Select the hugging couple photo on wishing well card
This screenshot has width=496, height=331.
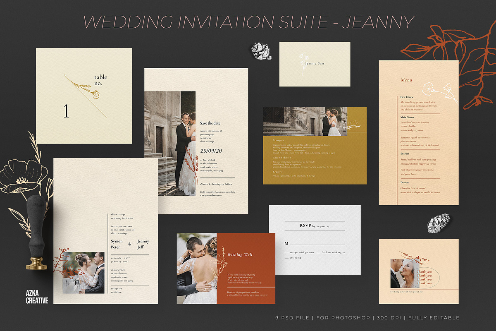tap(197, 269)
